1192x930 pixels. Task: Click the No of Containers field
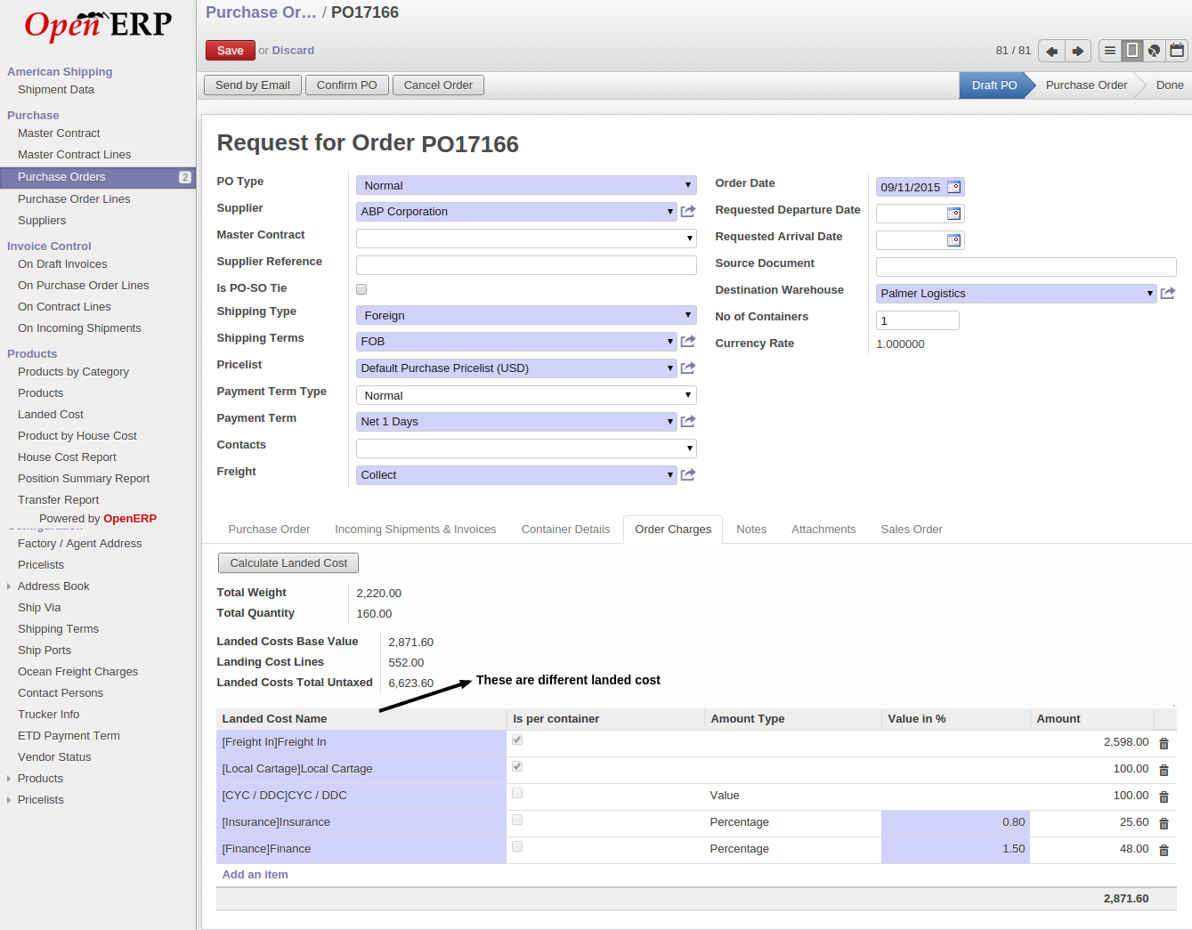coord(918,320)
